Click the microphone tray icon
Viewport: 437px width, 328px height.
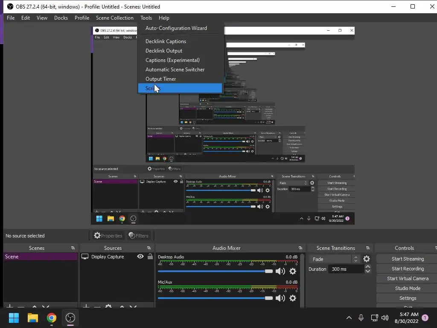click(x=361, y=318)
